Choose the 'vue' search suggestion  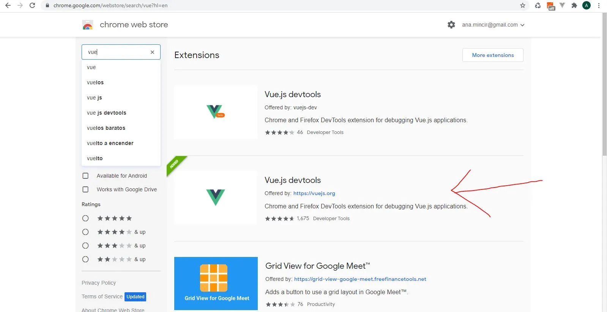[121, 67]
